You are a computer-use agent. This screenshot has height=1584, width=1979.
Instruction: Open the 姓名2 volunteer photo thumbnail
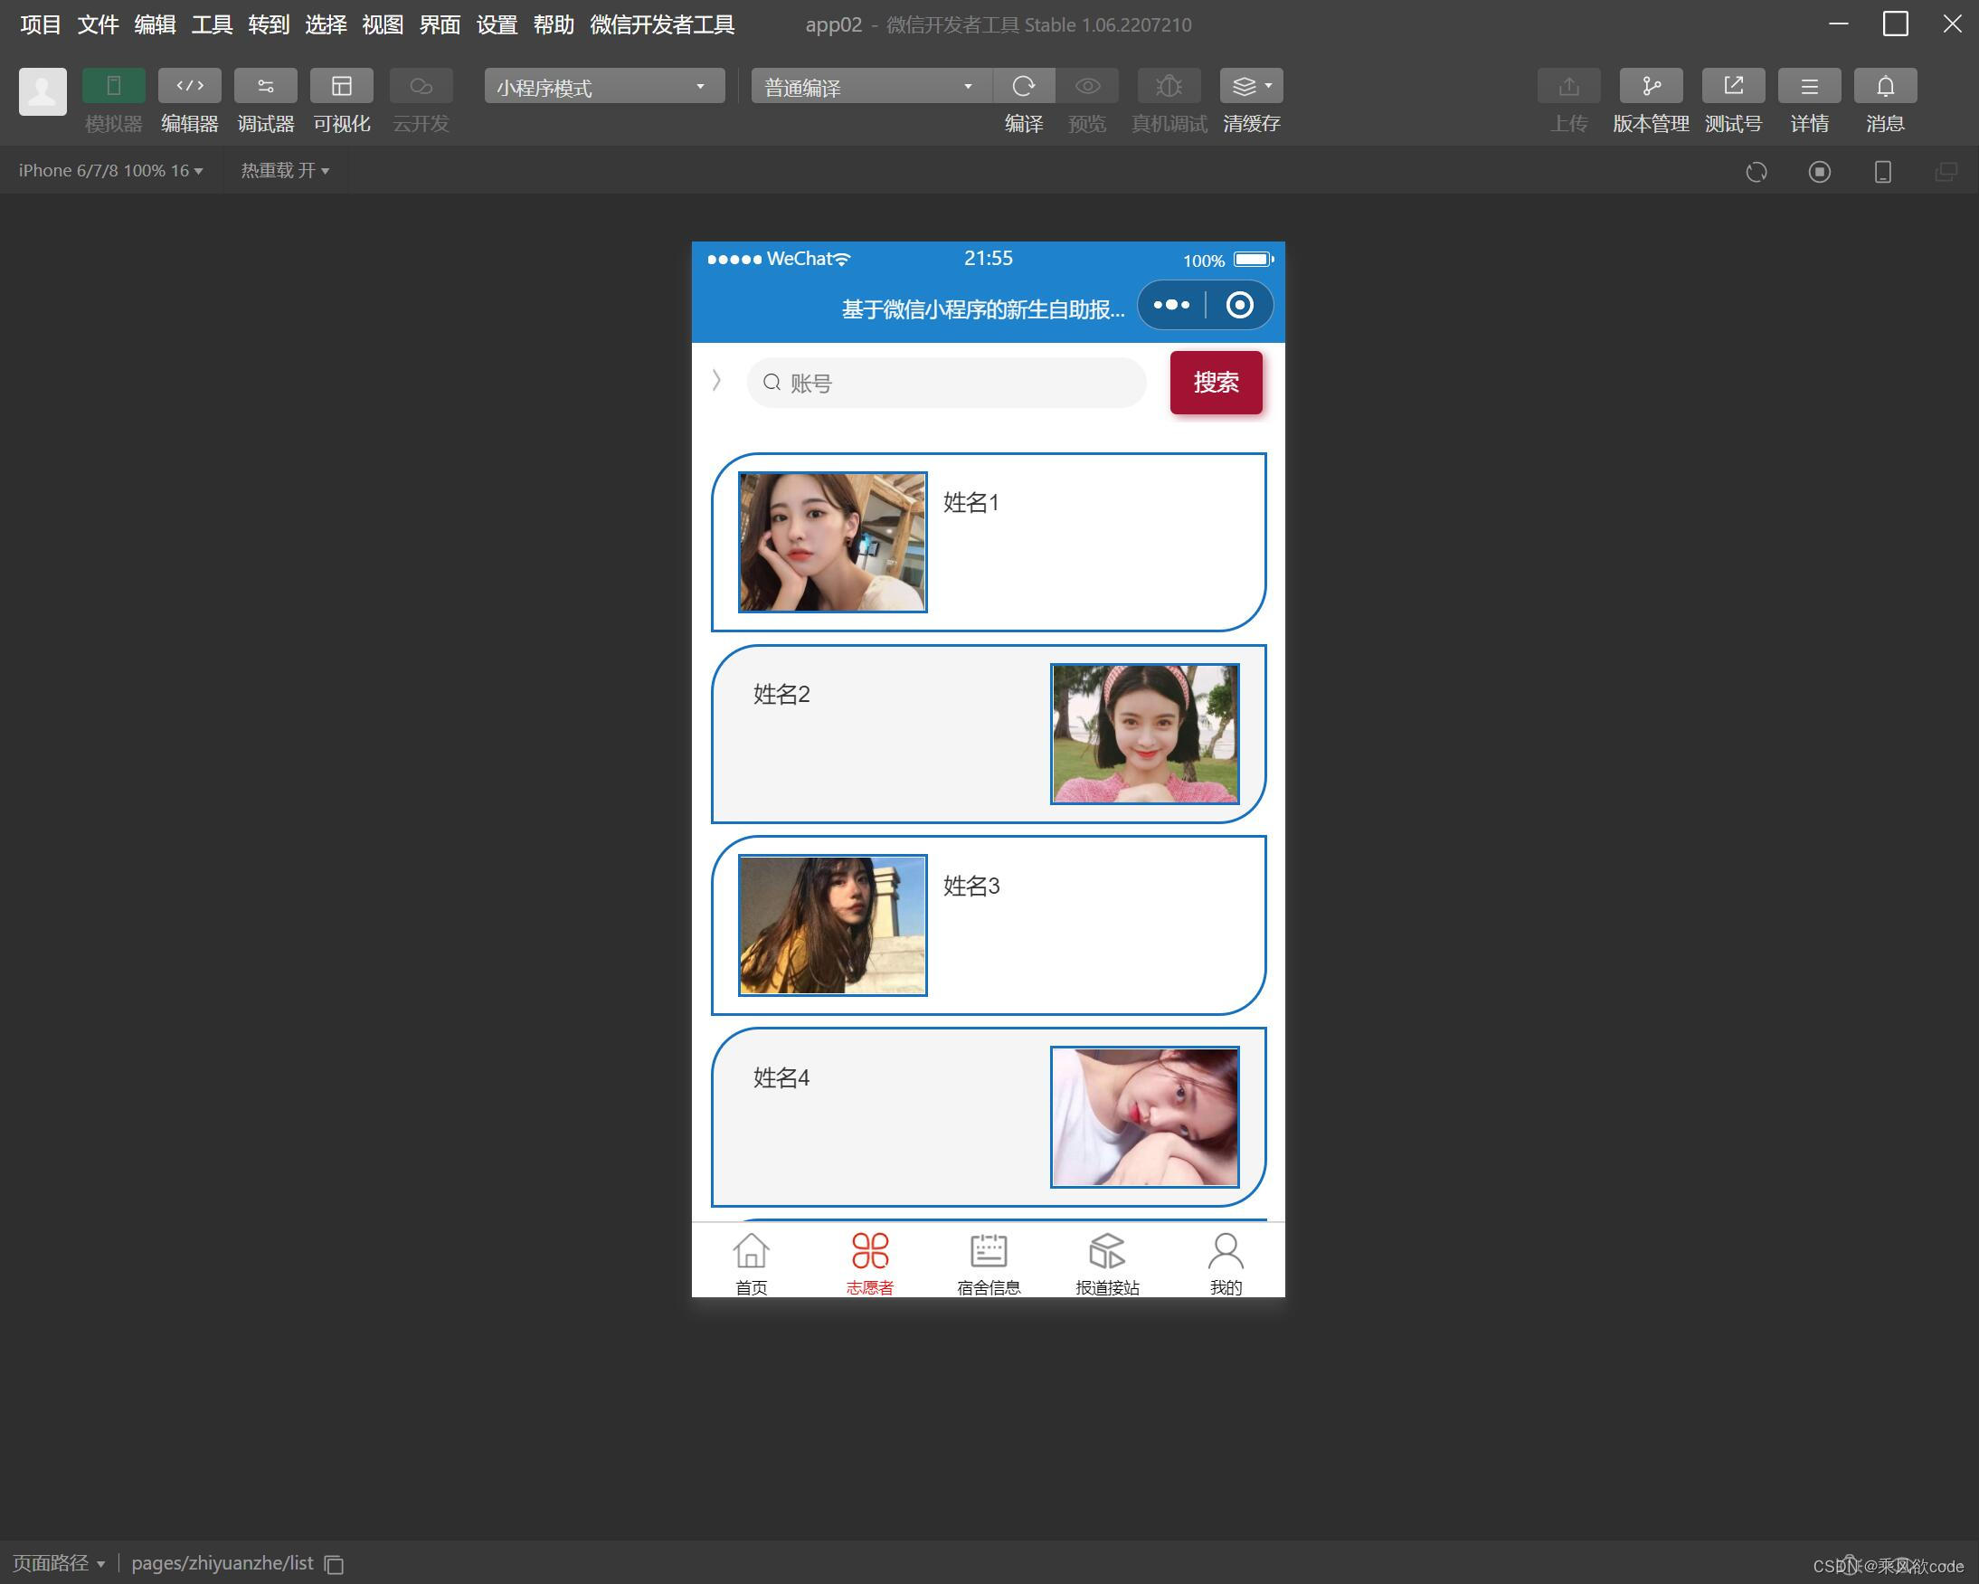coord(1143,734)
